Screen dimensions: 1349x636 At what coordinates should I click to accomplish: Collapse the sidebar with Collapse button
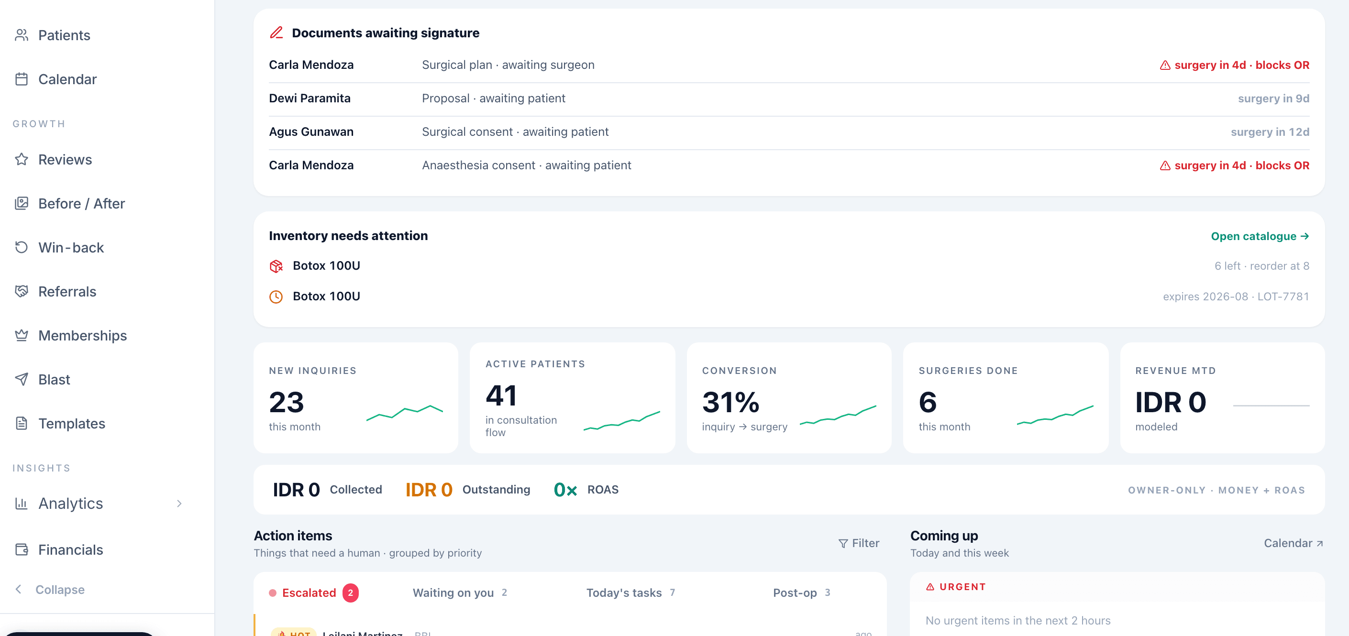[x=50, y=589]
